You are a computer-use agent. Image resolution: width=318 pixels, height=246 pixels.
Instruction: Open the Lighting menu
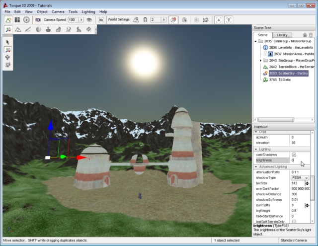tap(88, 11)
